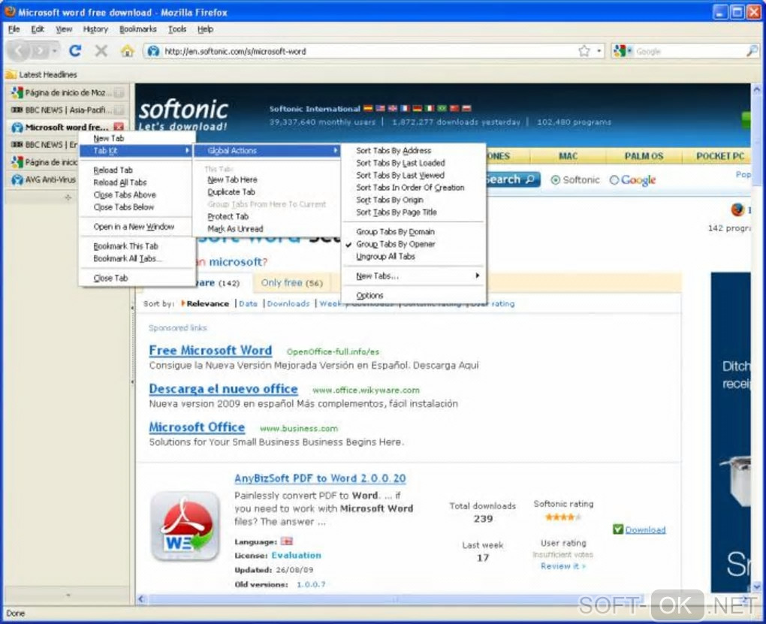Choose New Tab in context menu
766x624 pixels.
137,138
